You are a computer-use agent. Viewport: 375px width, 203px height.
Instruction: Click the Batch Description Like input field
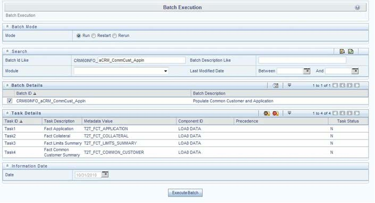302,60
